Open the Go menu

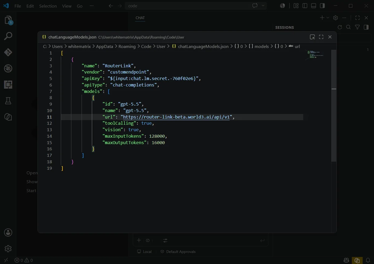pos(80,6)
